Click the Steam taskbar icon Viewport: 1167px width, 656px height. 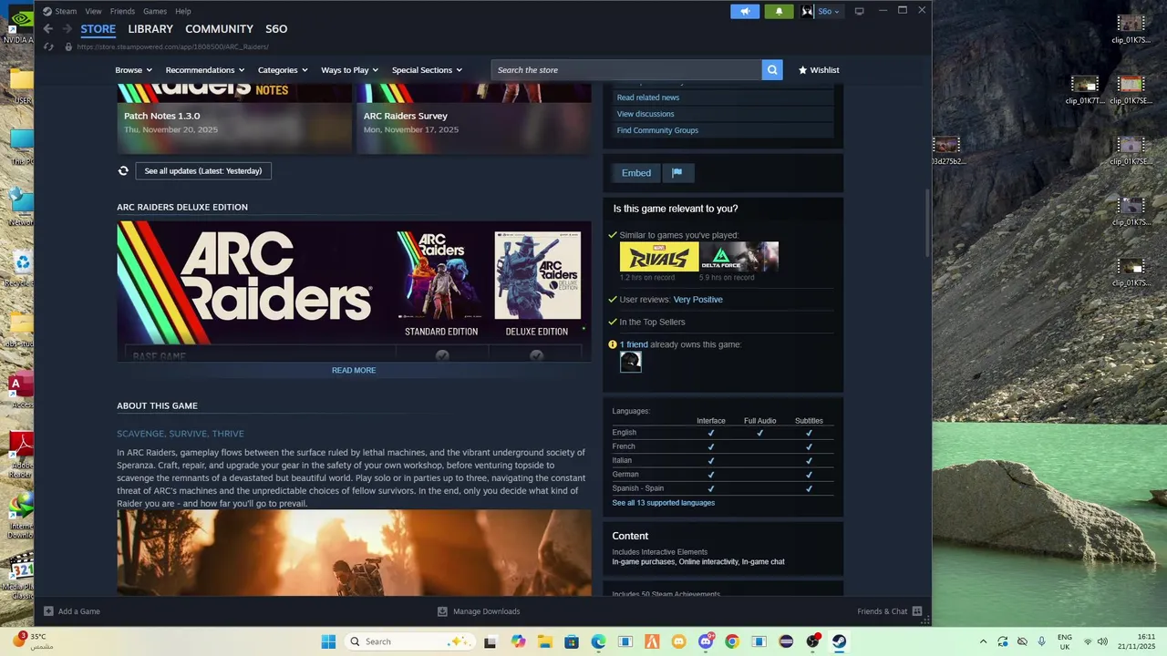839,641
